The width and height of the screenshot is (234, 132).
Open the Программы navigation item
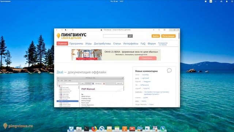point(76,44)
